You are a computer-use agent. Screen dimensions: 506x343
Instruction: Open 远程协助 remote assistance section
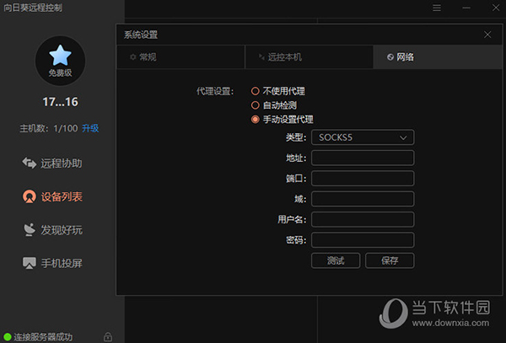point(52,163)
